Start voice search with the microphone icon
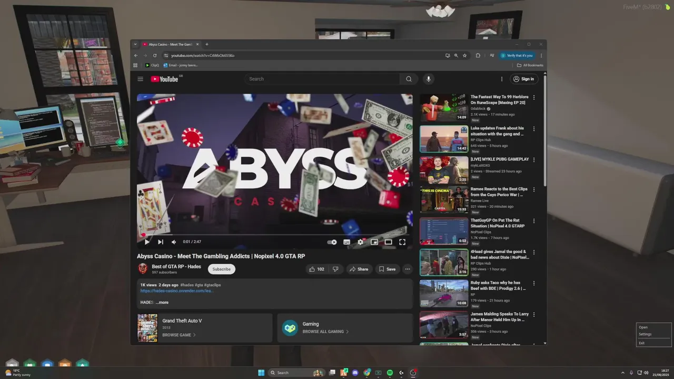This screenshot has width=674, height=379. tap(429, 79)
